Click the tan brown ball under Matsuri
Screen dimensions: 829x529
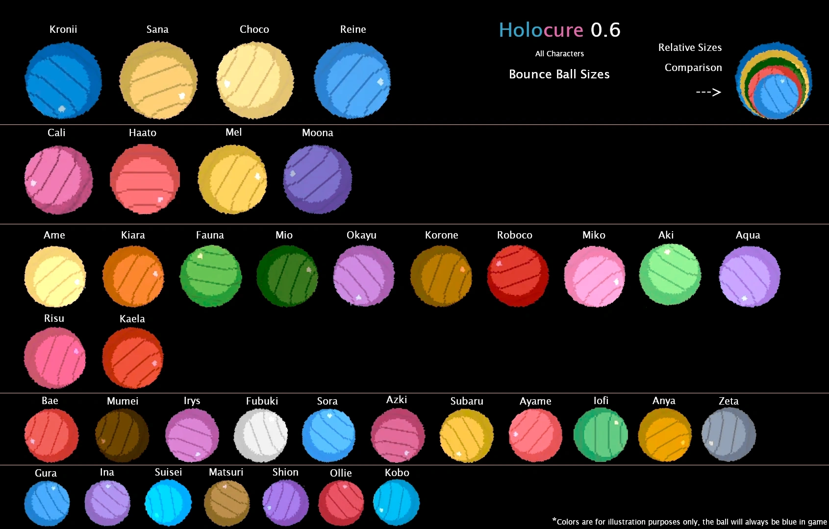click(x=227, y=503)
